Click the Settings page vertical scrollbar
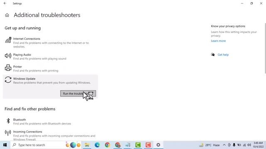 [x=265, y=48]
